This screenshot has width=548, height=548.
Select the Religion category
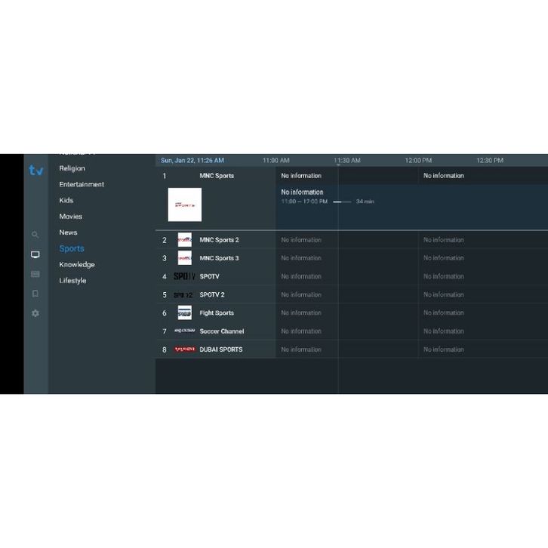coord(72,168)
